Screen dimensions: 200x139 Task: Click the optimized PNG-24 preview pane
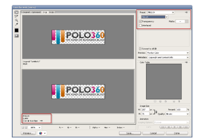[x=78, y=91]
